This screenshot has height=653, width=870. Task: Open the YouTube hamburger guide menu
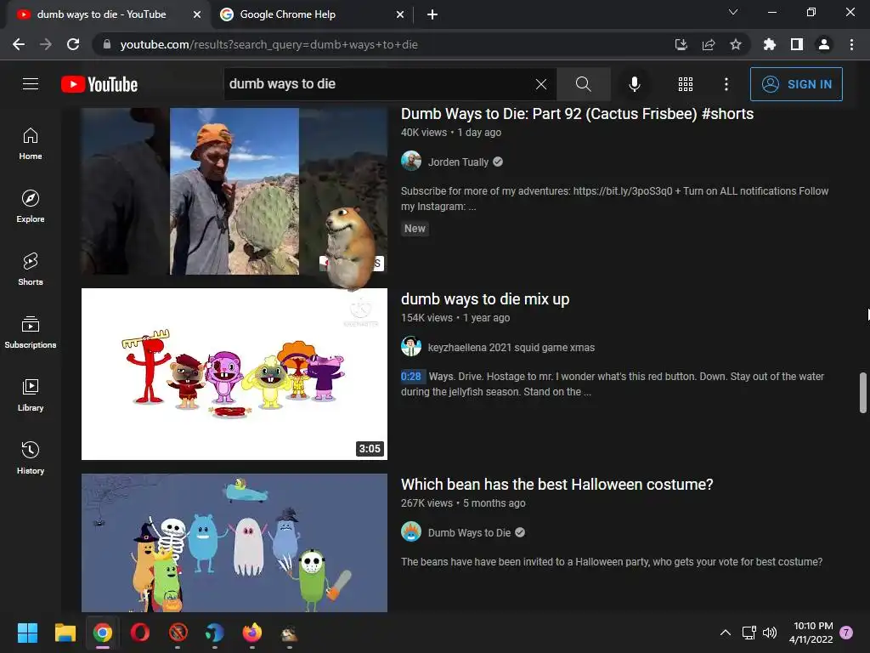click(x=31, y=84)
